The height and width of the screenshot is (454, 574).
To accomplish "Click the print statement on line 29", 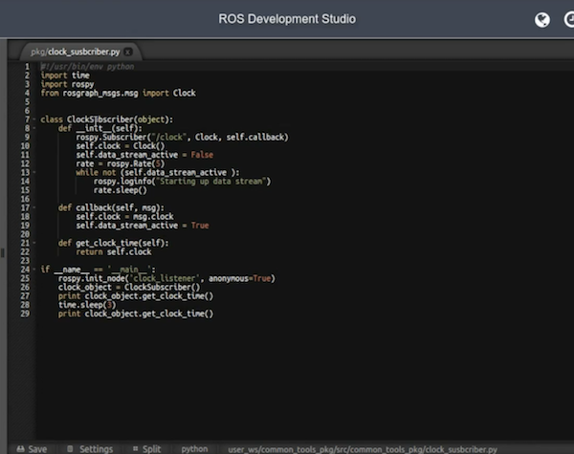I will [x=136, y=313].
